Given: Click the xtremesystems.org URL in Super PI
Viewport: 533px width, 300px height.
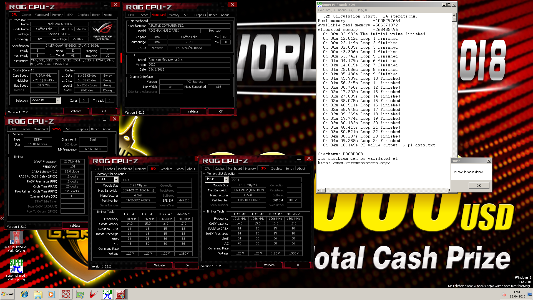Looking at the screenshot, I should (354, 163).
